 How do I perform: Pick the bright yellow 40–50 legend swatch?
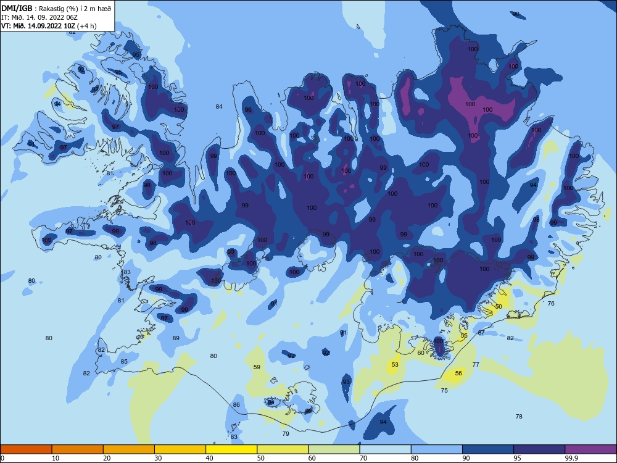tap(231, 449)
